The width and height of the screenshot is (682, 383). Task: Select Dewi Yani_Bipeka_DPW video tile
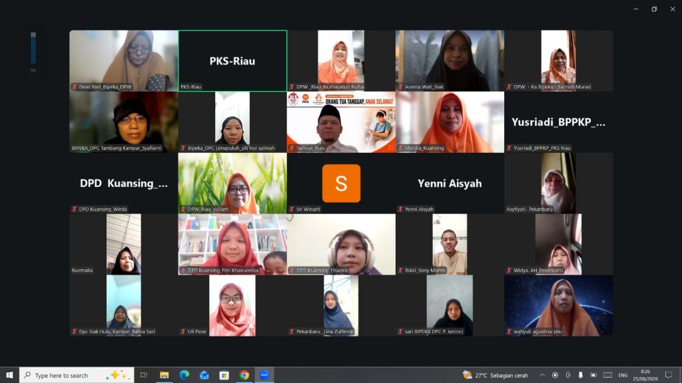point(123,61)
